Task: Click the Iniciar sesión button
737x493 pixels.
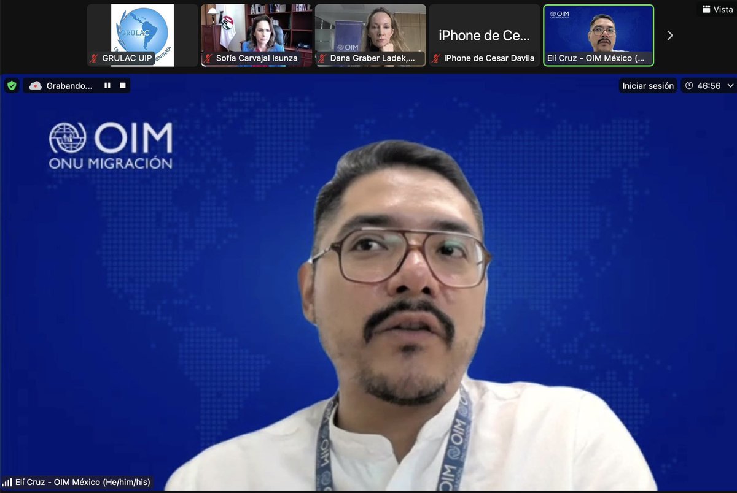Action: 648,86
